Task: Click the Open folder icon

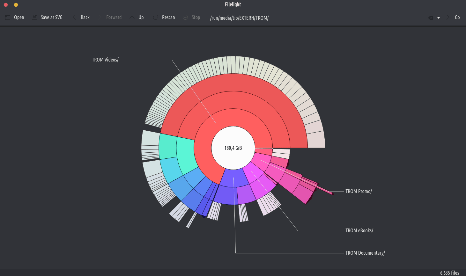Action: (x=8, y=18)
